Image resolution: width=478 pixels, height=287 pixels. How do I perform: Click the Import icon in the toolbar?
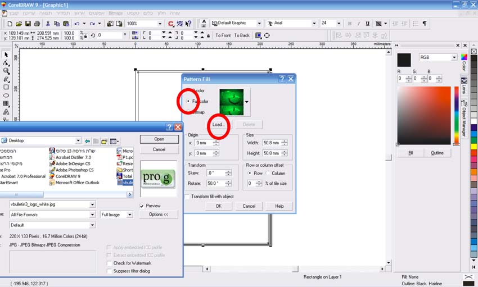click(x=110, y=24)
